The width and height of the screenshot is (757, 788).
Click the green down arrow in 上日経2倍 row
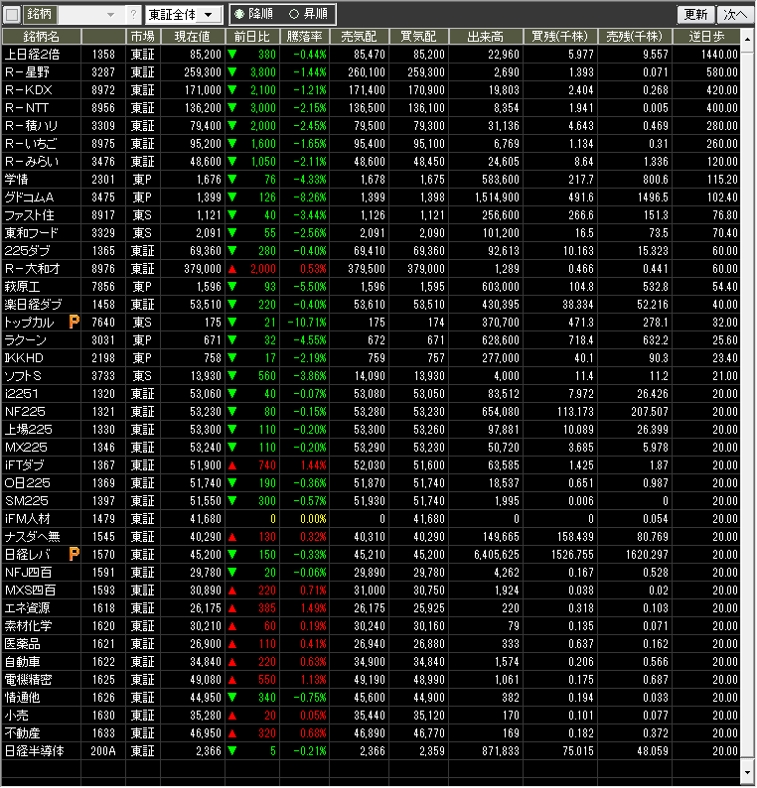(x=231, y=55)
